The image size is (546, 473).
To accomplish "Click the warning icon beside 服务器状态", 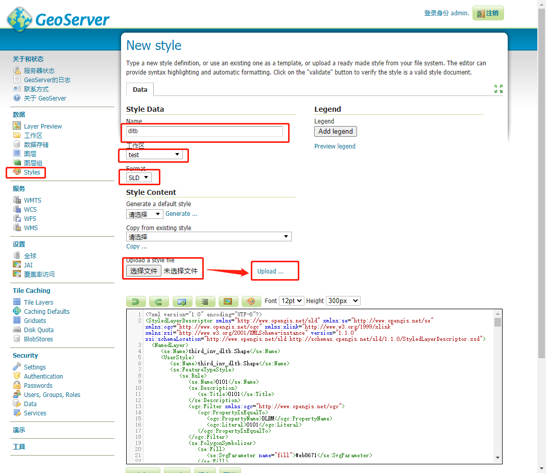I will [17, 70].
